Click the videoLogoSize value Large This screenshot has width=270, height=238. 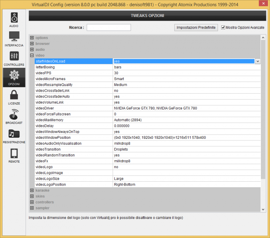click(x=187, y=178)
